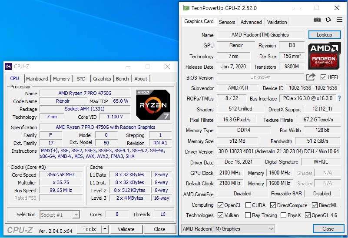Open the AMD Radeon(TM) Graphics card selector dropdown
This screenshot has height=238, width=348.
tap(228, 229)
